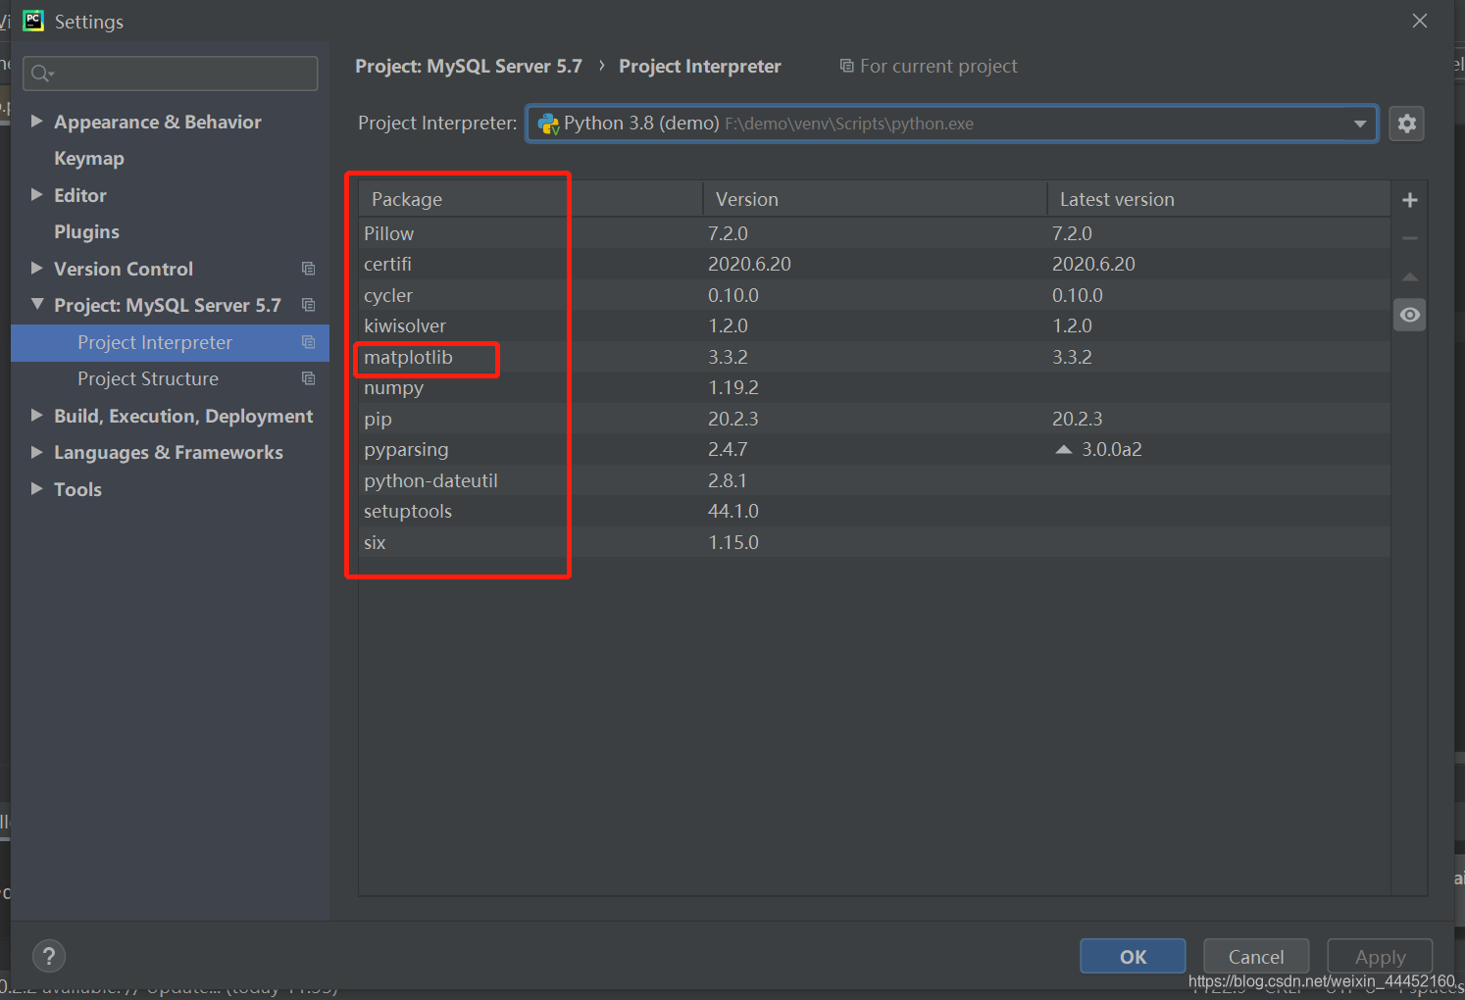The height and width of the screenshot is (1000, 1465).
Task: Select the python-dateutil package row
Action: (x=875, y=480)
